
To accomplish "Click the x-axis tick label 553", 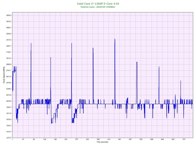I will pyautogui.click(x=141, y=139).
